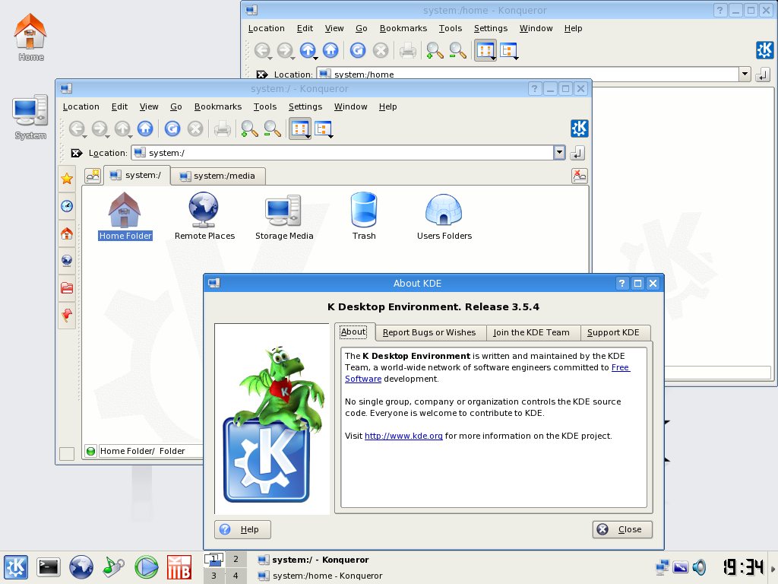Switch to Join the KDE Team tab

[531, 333]
